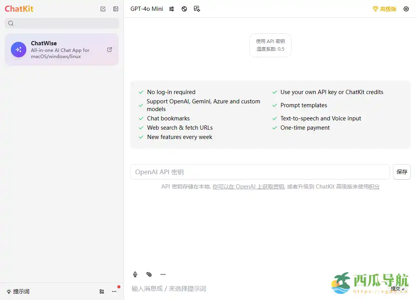Screen dimensions: 417x300
Task: Open the GPT-4o Mini model selector
Action: 146,9
